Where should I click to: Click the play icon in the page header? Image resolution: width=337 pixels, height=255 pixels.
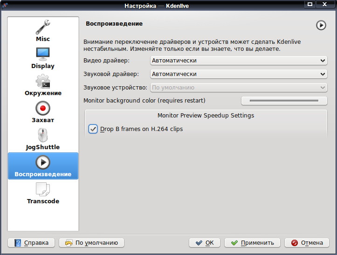point(321,25)
